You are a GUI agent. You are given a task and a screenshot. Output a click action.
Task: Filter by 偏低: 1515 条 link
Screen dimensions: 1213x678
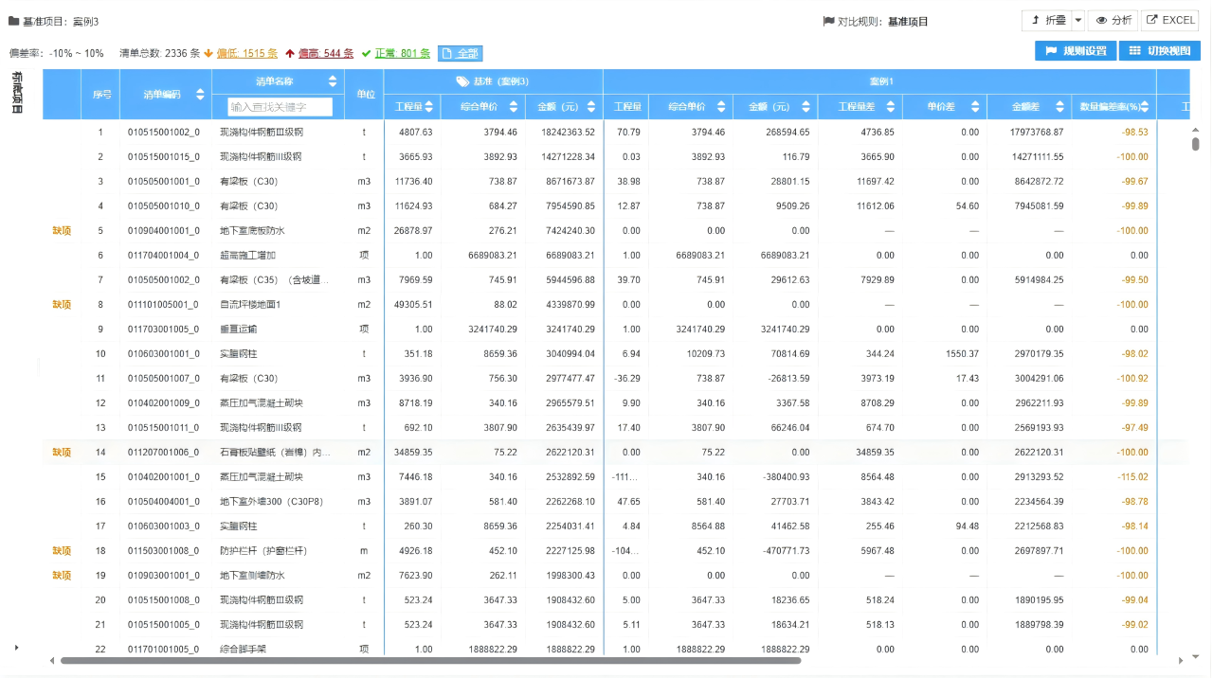247,54
